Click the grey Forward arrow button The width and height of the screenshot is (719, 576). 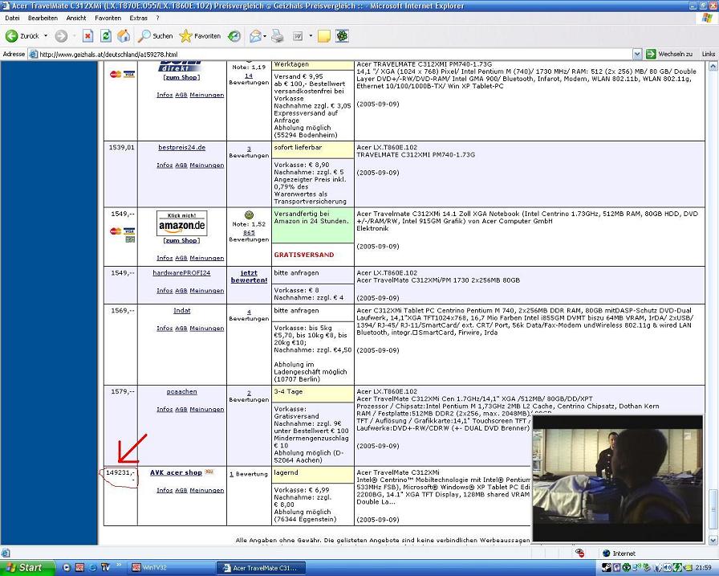point(61,36)
